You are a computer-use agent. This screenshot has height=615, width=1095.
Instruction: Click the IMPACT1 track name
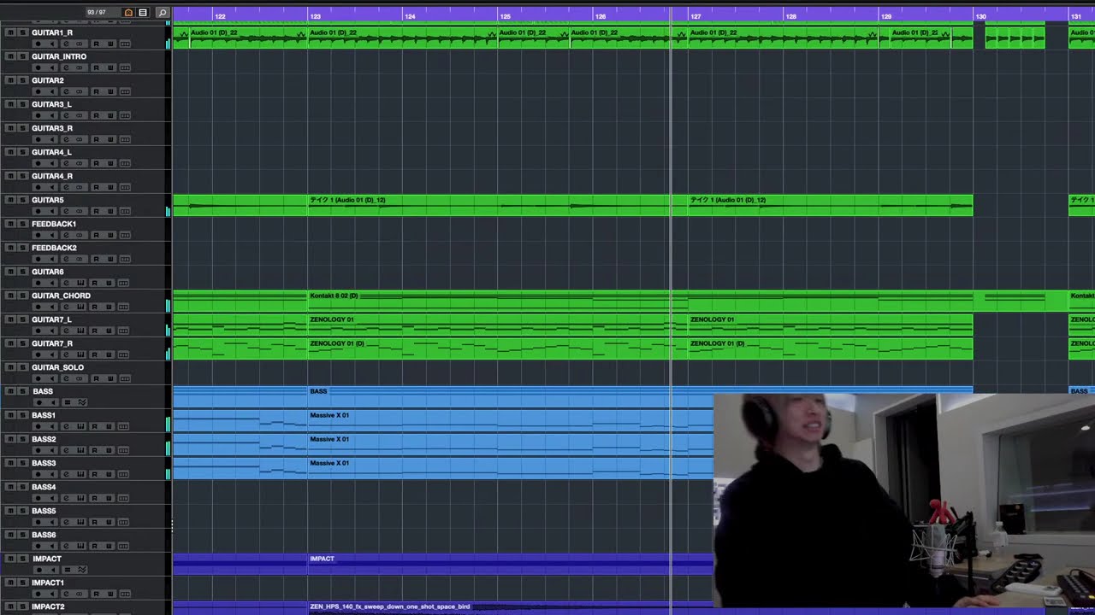click(x=48, y=583)
